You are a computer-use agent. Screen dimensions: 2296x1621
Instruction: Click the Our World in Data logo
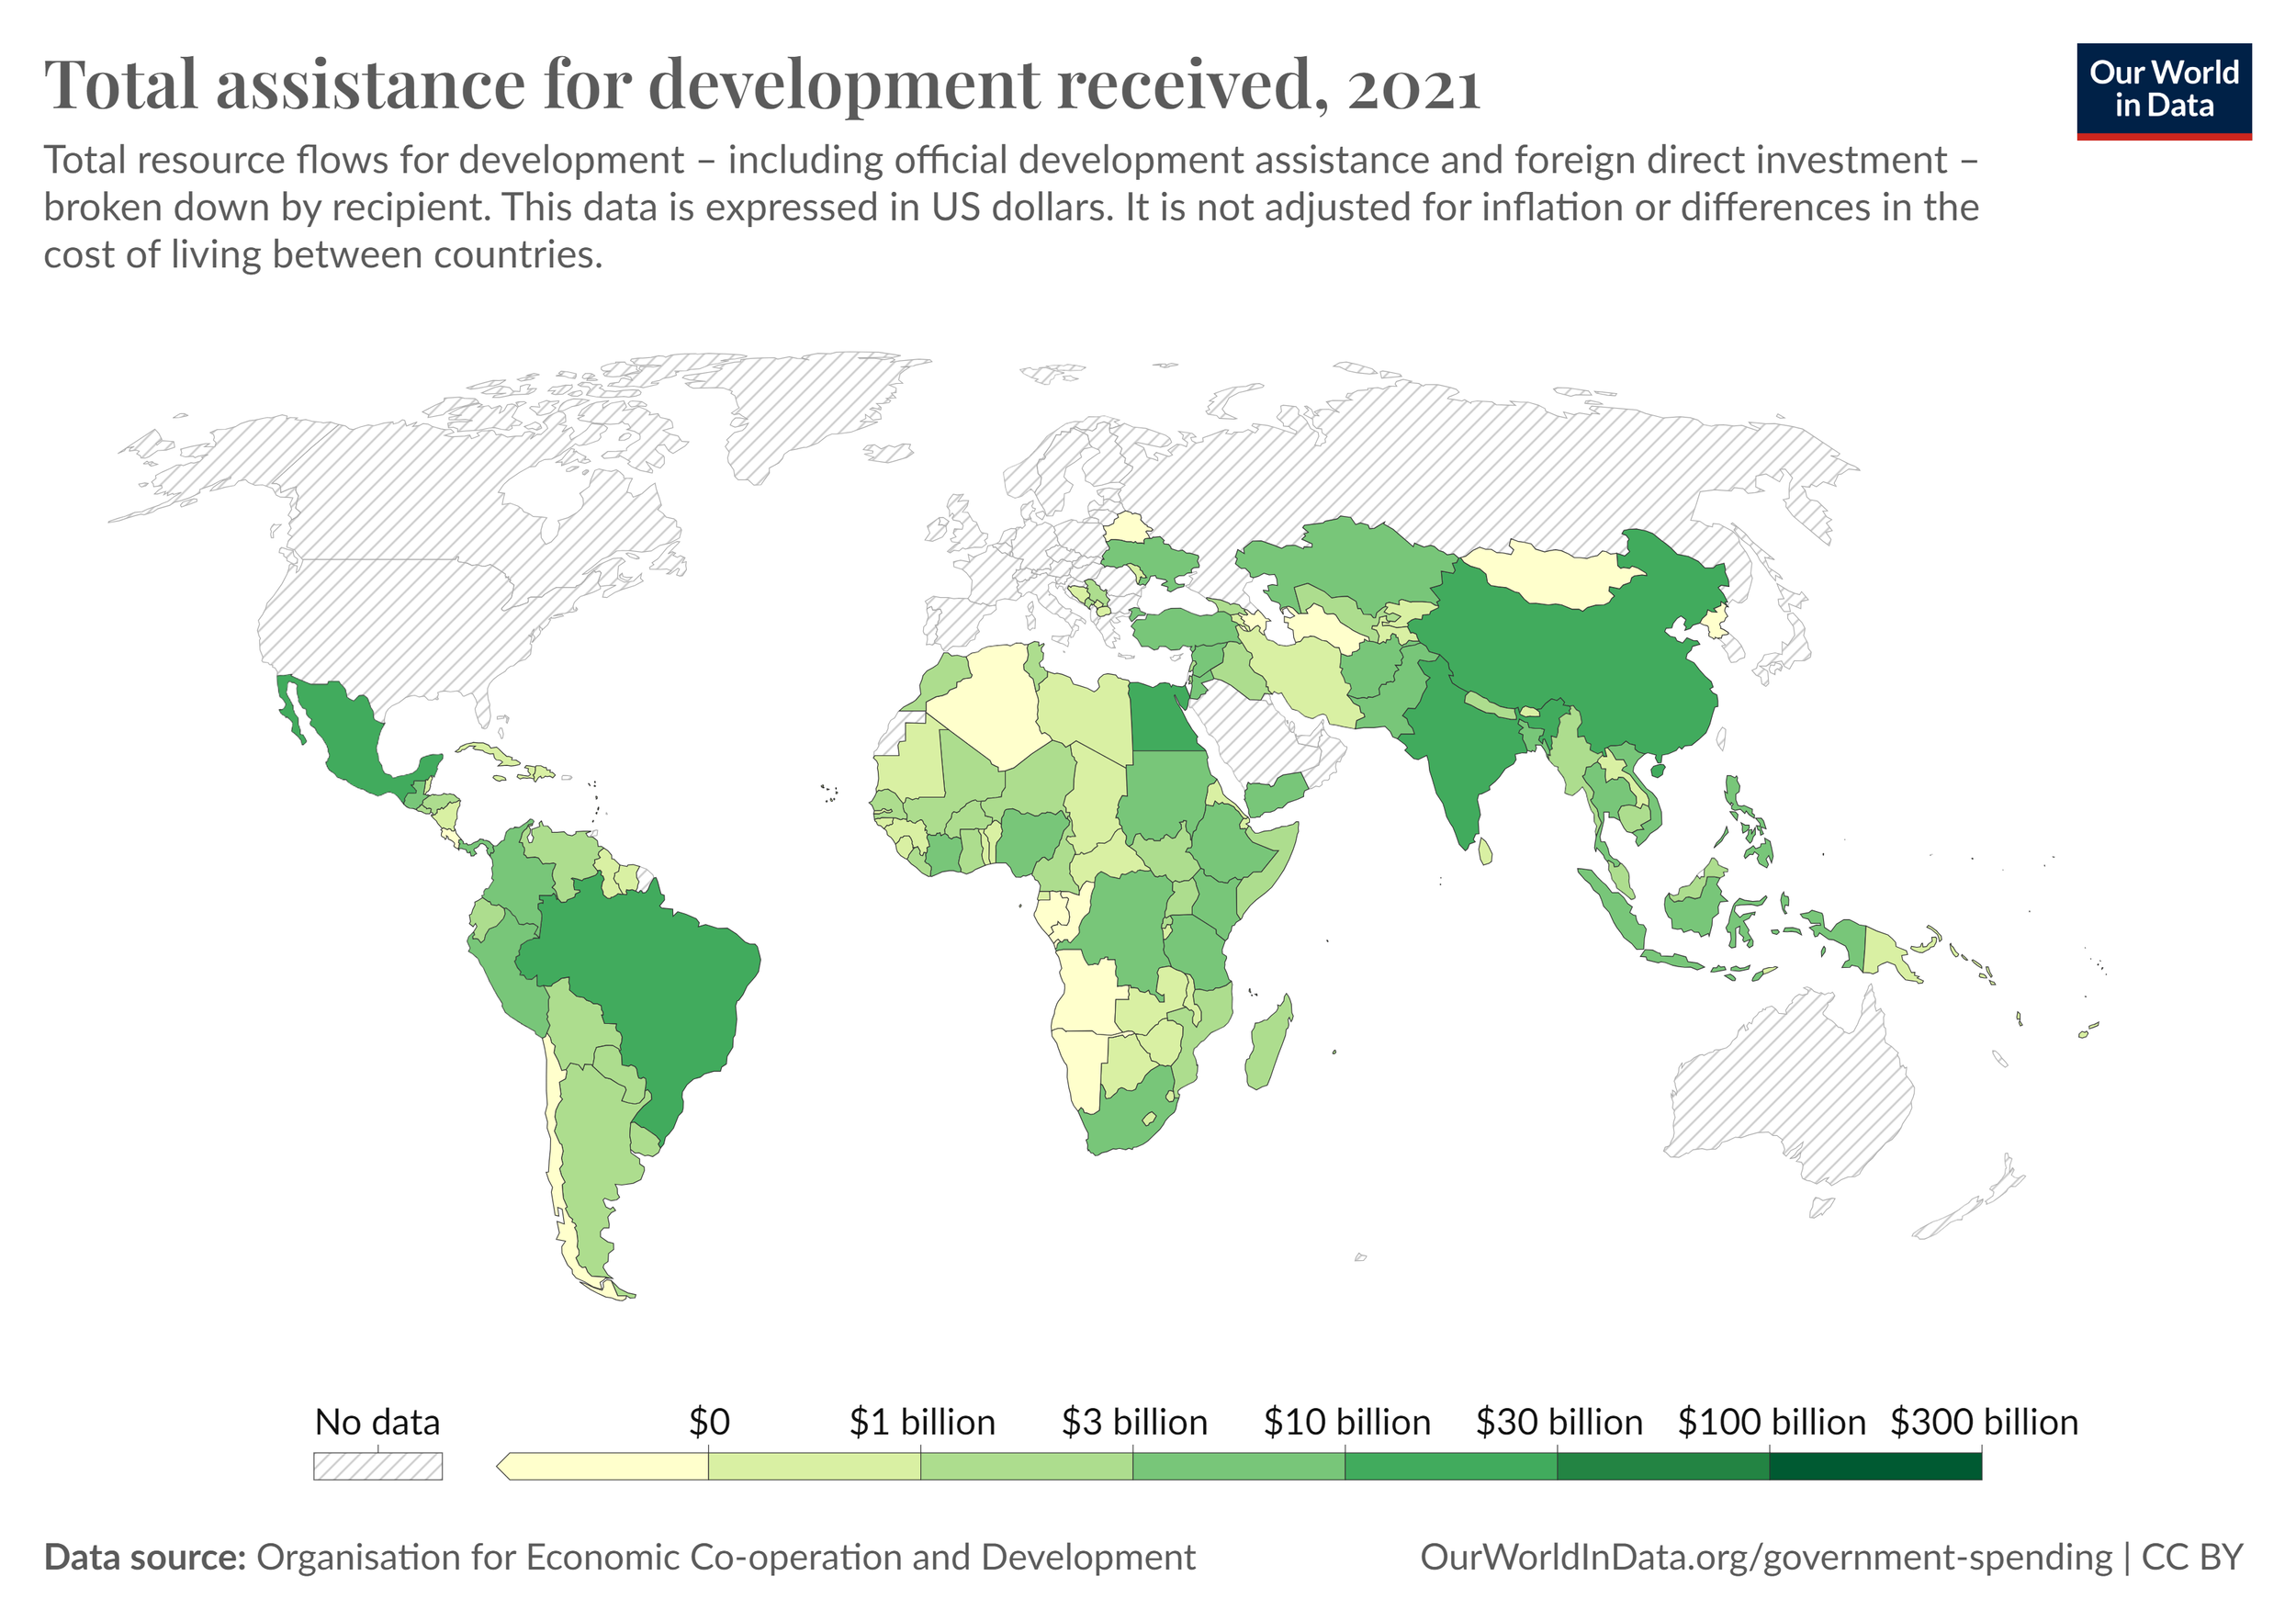tap(2163, 91)
